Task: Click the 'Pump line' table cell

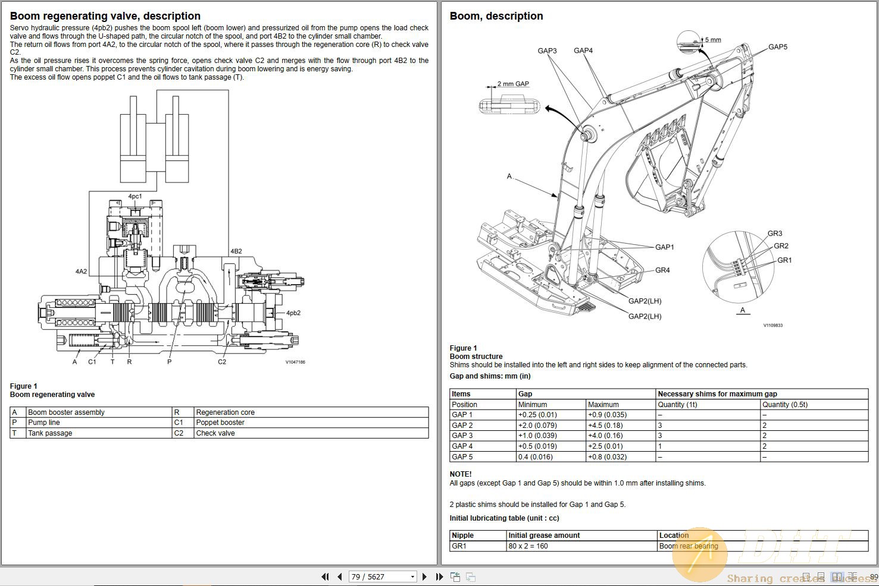Action: 99,423
